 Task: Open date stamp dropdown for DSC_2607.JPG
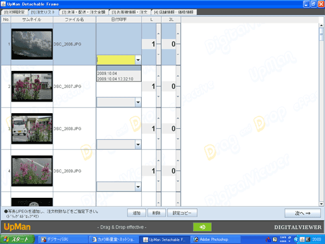[x=138, y=102]
